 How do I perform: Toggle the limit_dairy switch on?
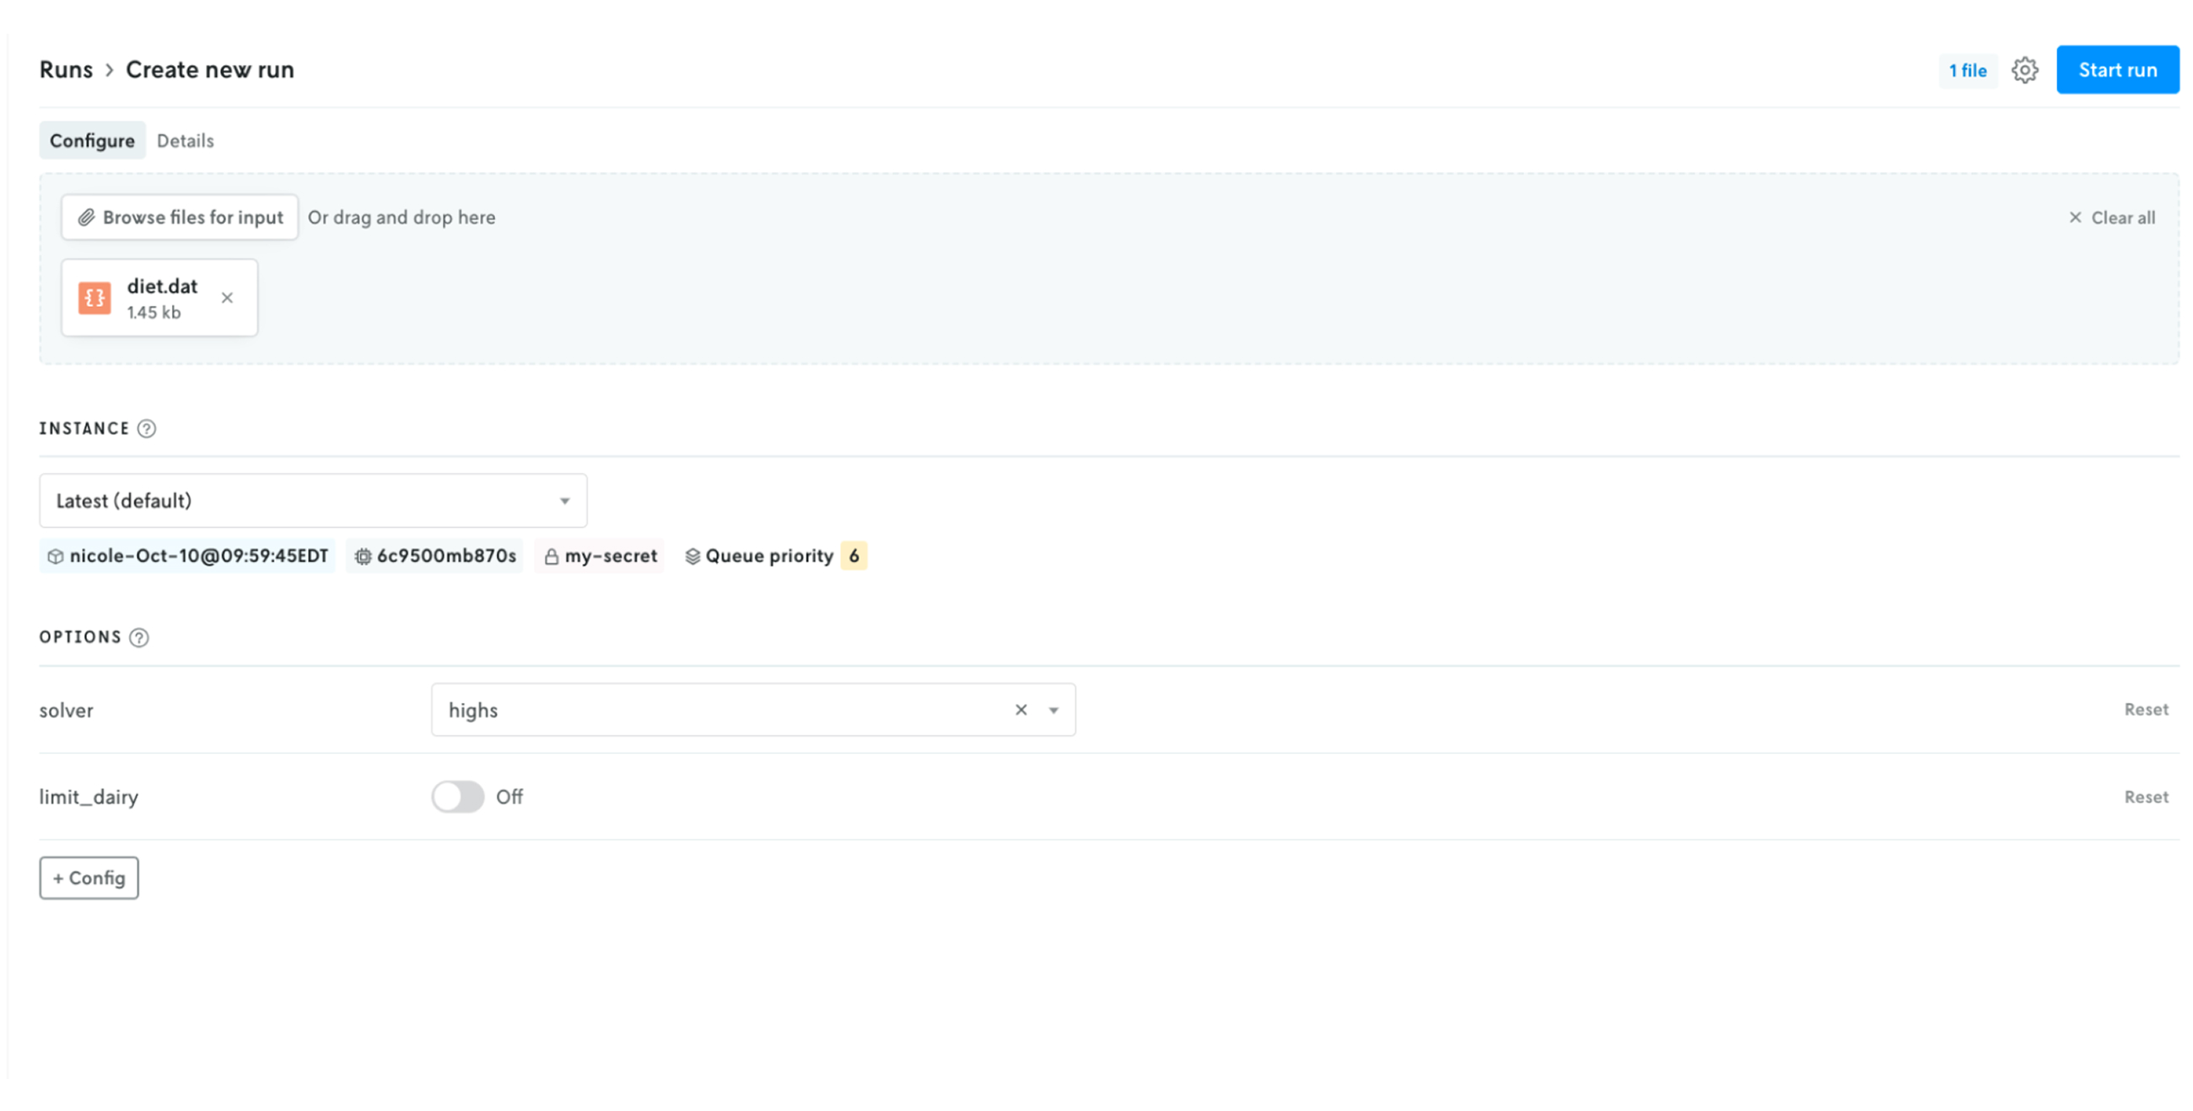click(x=457, y=797)
